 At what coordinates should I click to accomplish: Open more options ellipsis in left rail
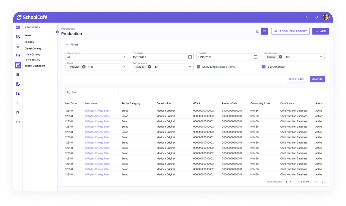click(x=18, y=122)
